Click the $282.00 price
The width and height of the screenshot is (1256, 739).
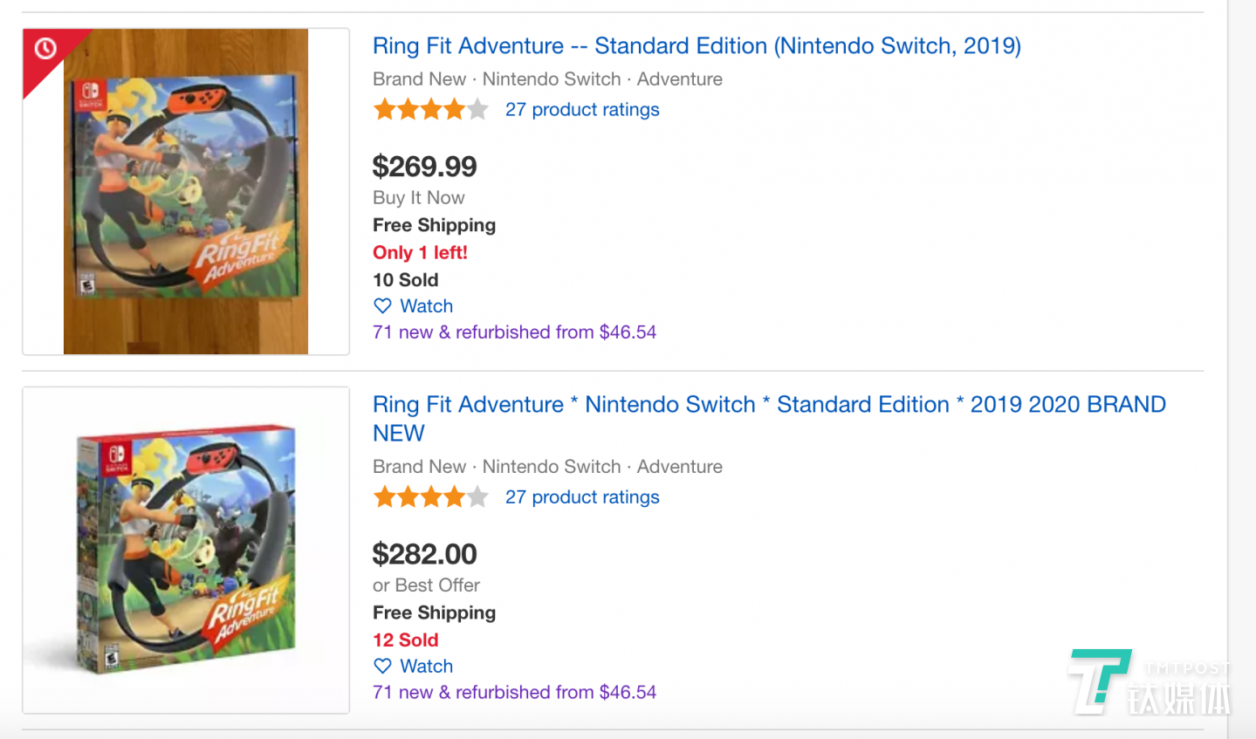pyautogui.click(x=424, y=554)
